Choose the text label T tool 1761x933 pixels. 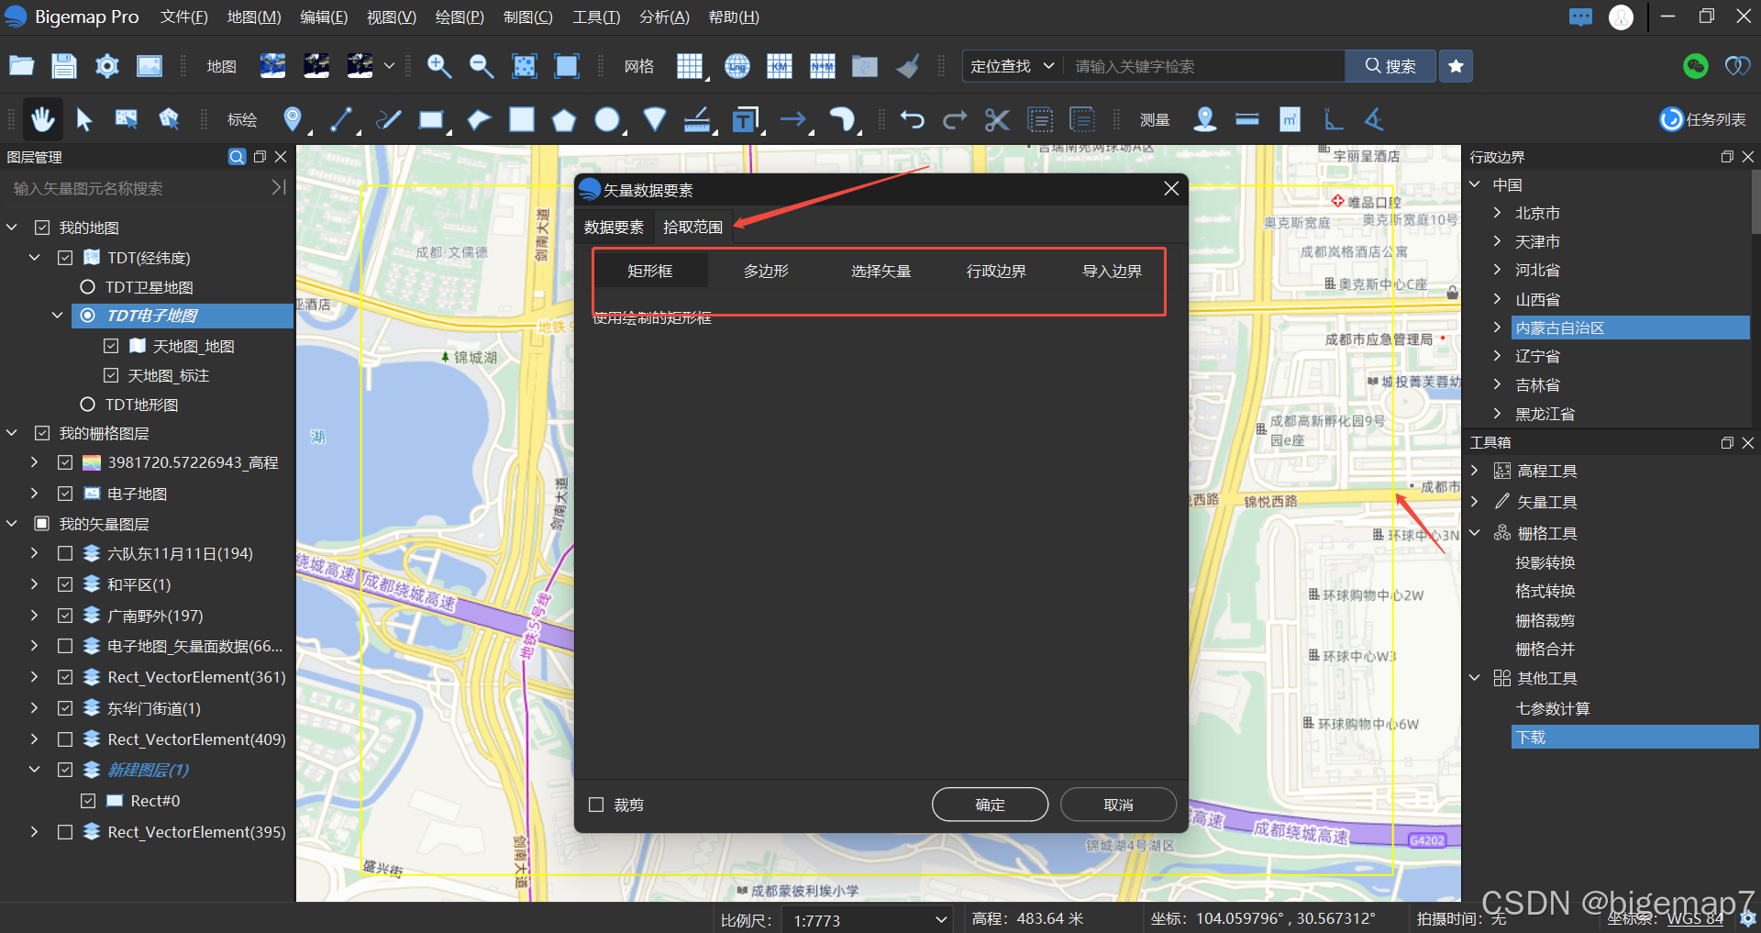[745, 119]
